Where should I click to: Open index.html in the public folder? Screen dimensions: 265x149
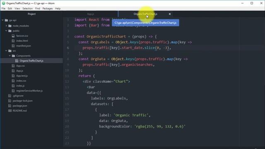(x=22, y=41)
